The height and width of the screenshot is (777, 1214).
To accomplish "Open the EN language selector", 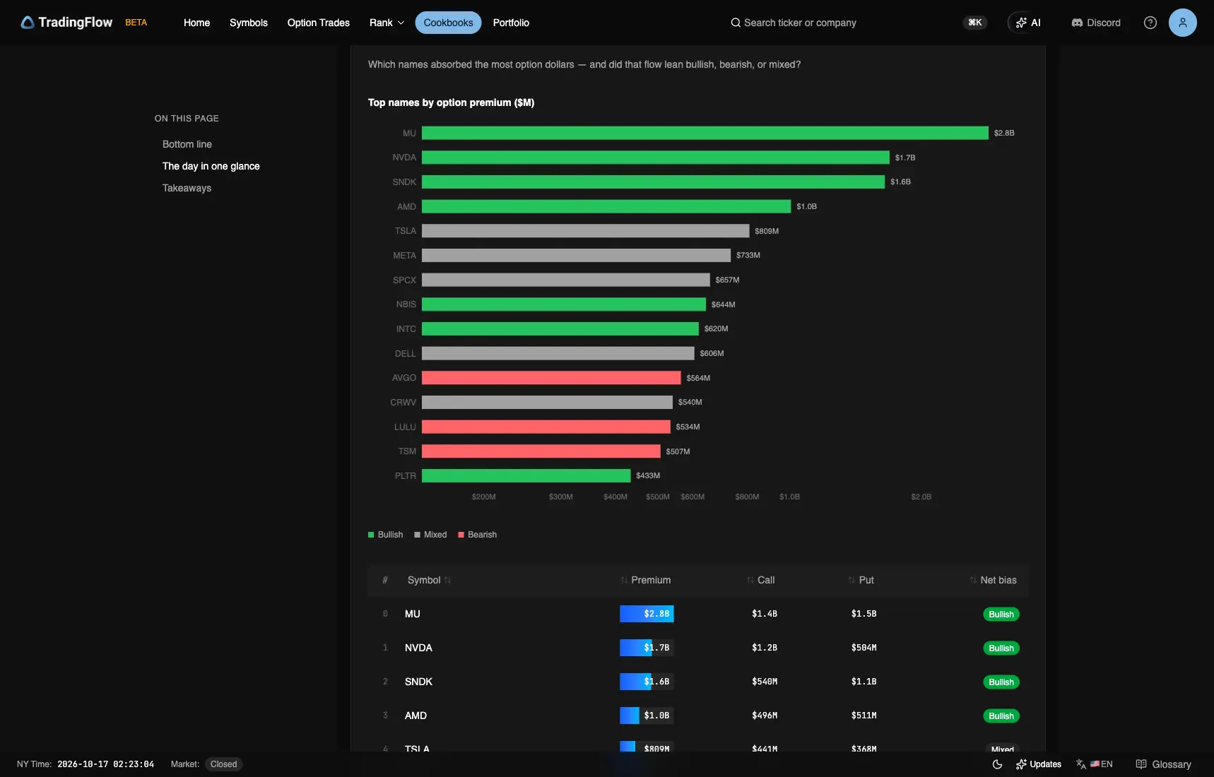I will [1101, 764].
